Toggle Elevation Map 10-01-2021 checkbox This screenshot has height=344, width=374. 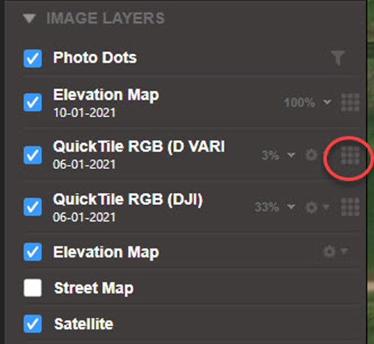point(32,102)
